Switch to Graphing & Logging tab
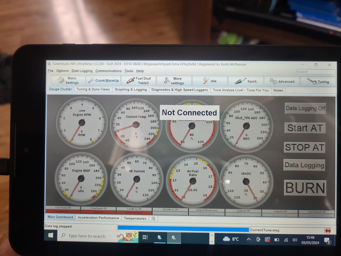This screenshot has height=256, width=341. click(x=131, y=89)
